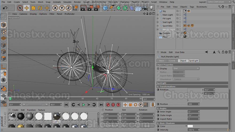This screenshot has width=235, height=132.
Task: Open attributes User Data menu
Action: coord(179,52)
